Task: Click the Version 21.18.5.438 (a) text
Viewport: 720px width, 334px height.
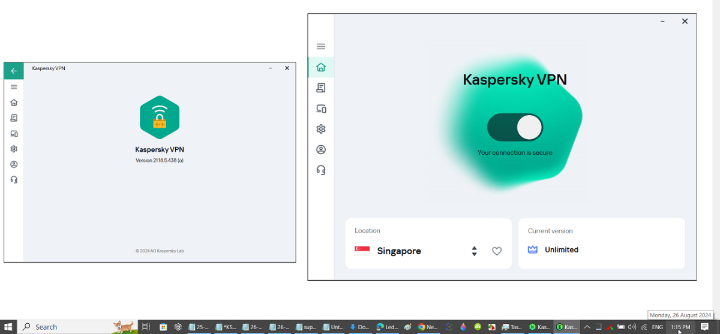Action: tap(160, 161)
